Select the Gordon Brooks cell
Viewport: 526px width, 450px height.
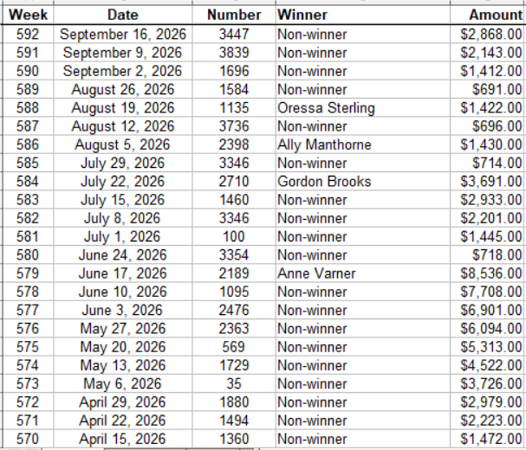(x=363, y=182)
